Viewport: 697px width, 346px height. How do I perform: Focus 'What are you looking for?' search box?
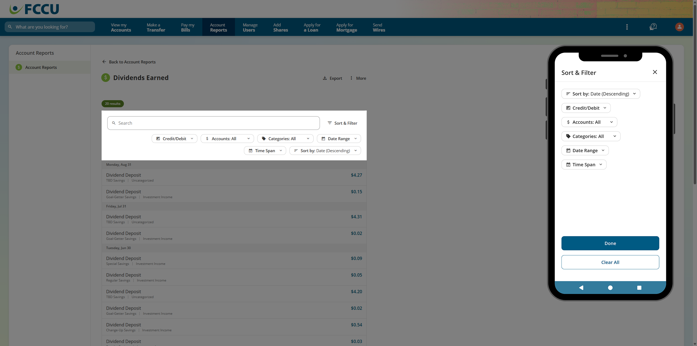[50, 27]
